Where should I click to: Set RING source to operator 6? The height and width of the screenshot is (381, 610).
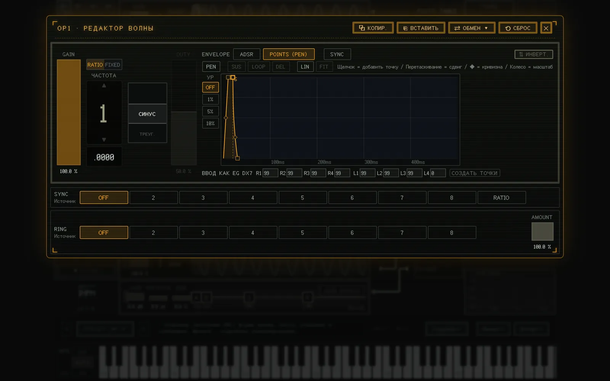(352, 233)
